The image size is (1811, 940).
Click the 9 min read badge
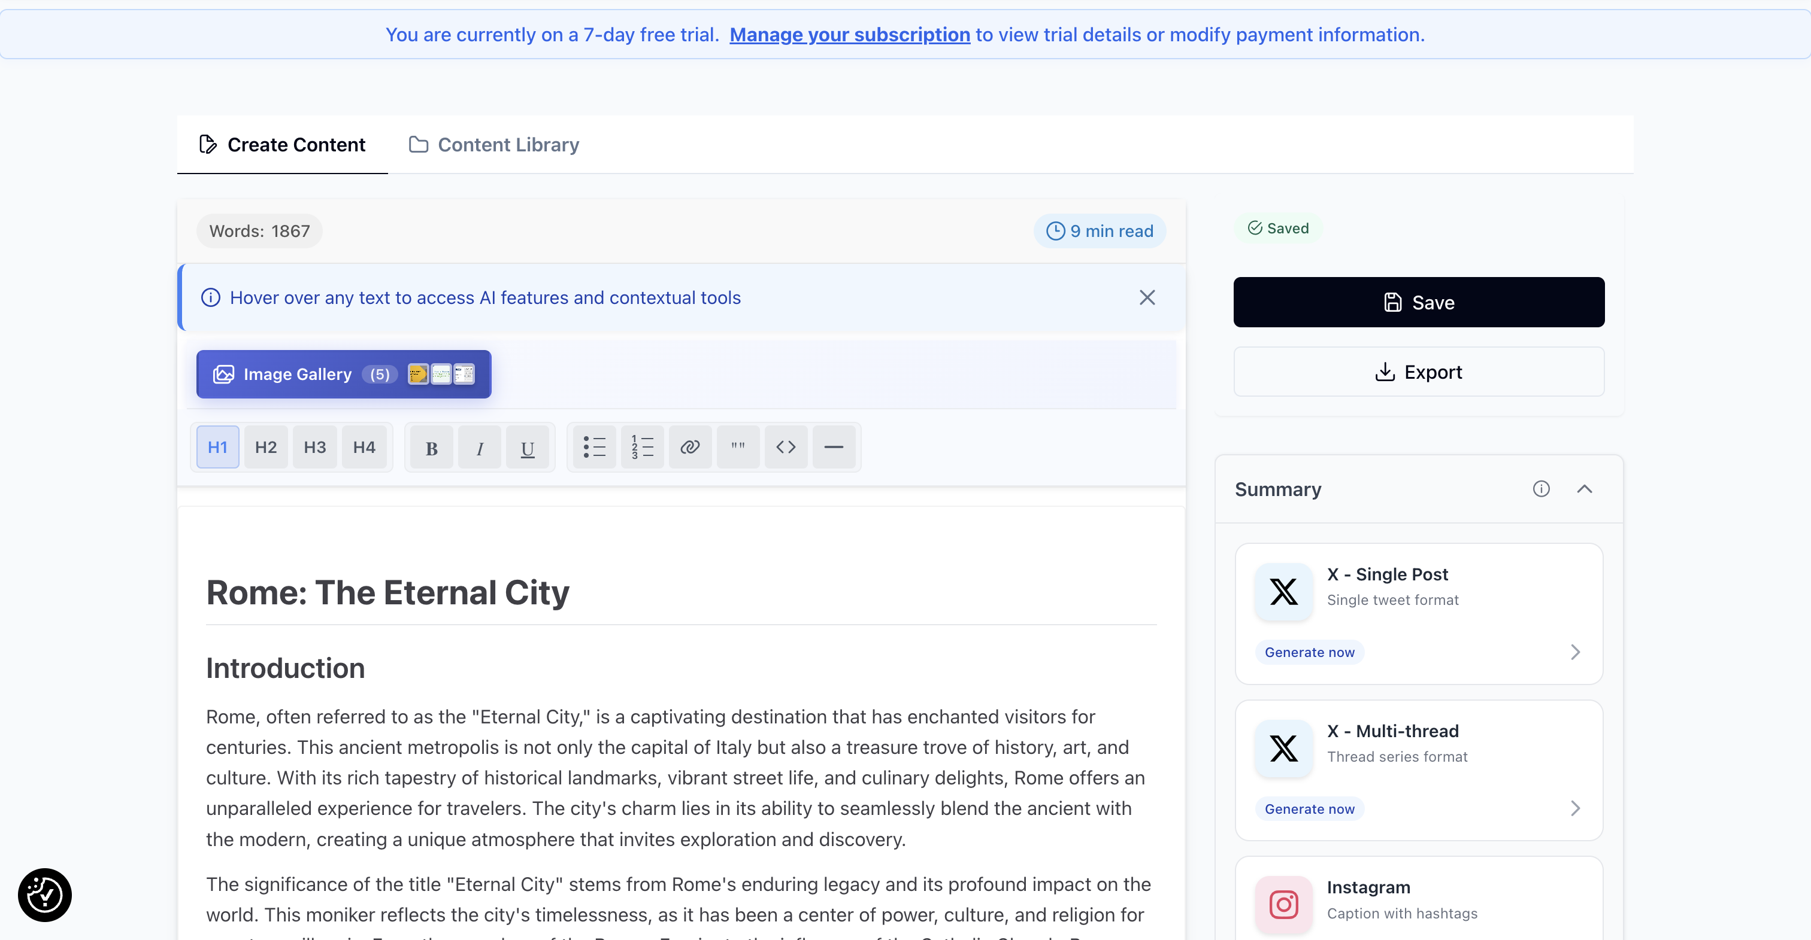click(x=1100, y=231)
